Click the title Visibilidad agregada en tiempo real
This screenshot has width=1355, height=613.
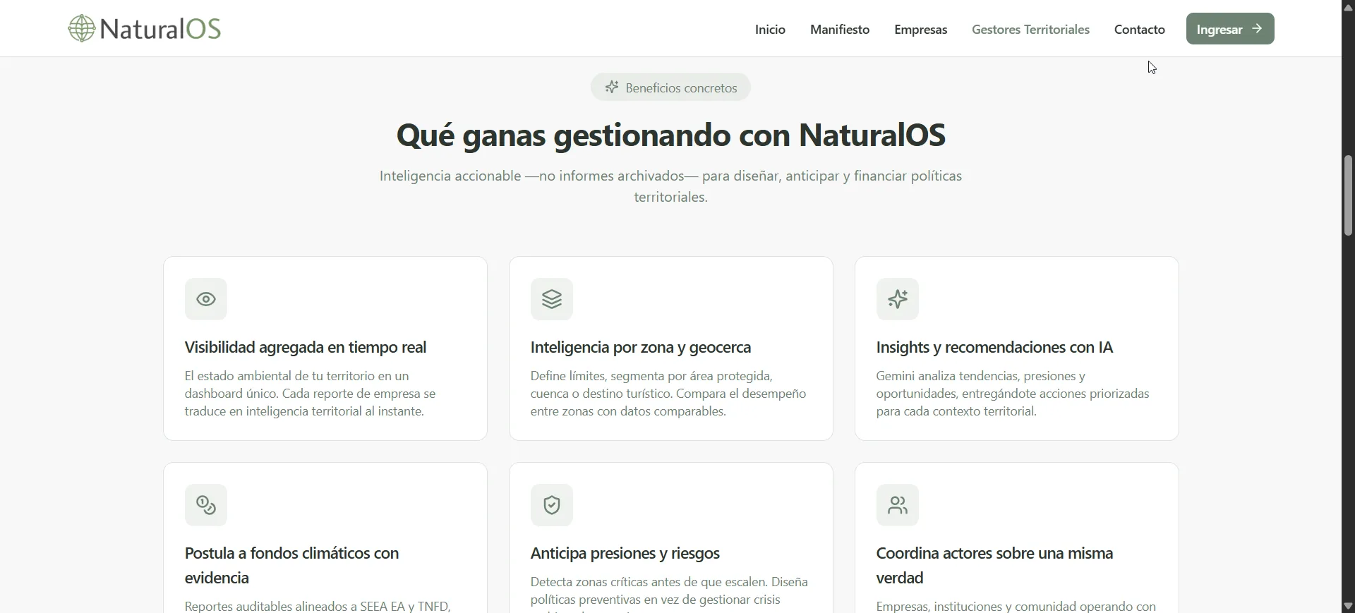(x=306, y=348)
